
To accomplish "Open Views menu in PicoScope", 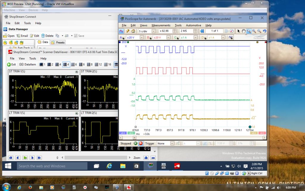I will click(144, 25).
